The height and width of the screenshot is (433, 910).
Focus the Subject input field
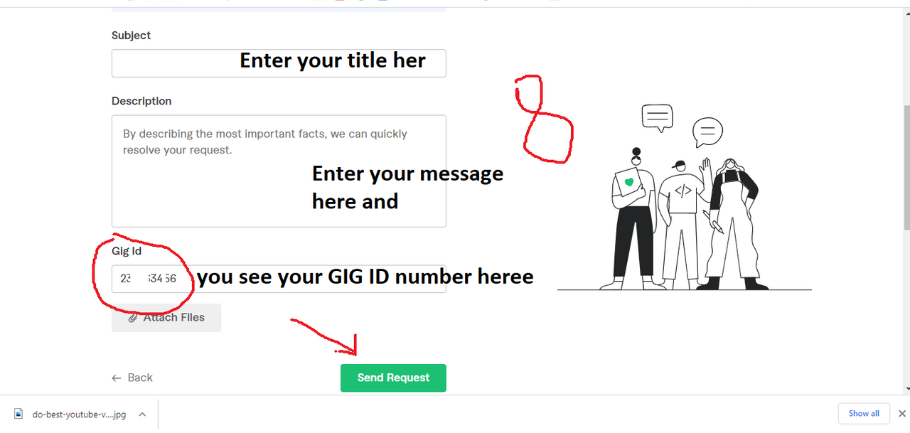click(x=279, y=63)
